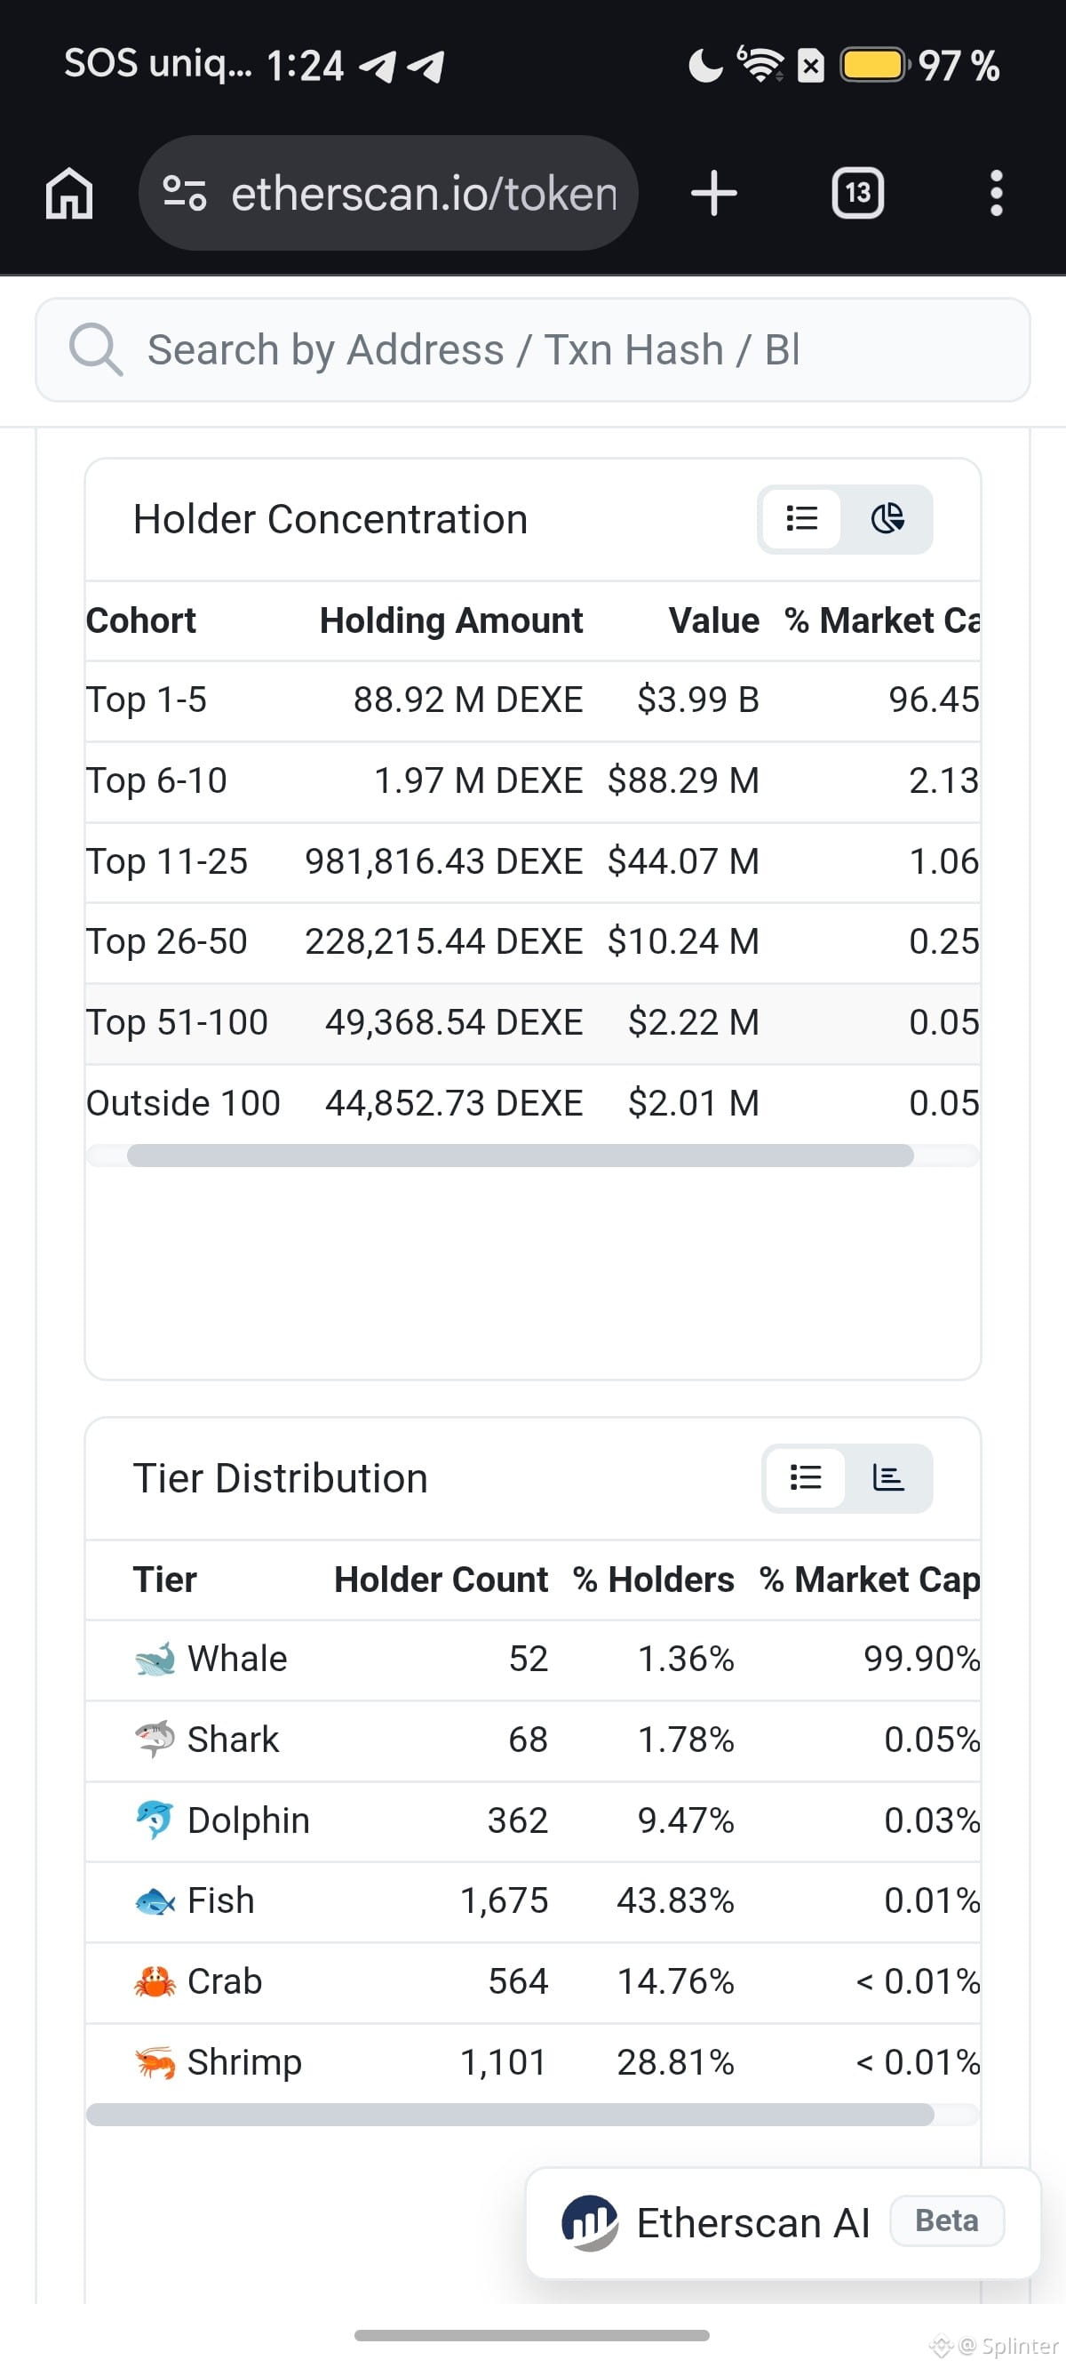The height and width of the screenshot is (2368, 1066).
Task: Tap the Dolphin tier emoji icon
Action: point(155,1820)
